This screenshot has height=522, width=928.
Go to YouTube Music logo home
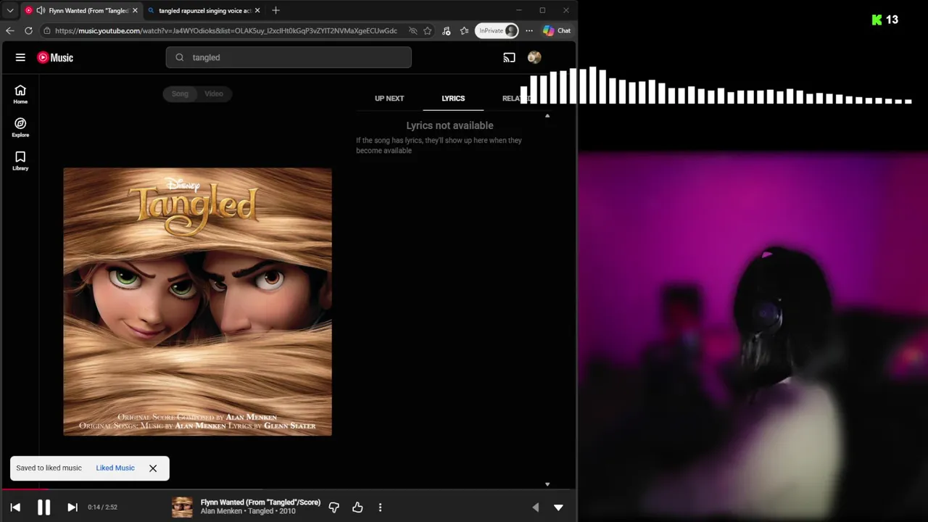click(x=55, y=57)
